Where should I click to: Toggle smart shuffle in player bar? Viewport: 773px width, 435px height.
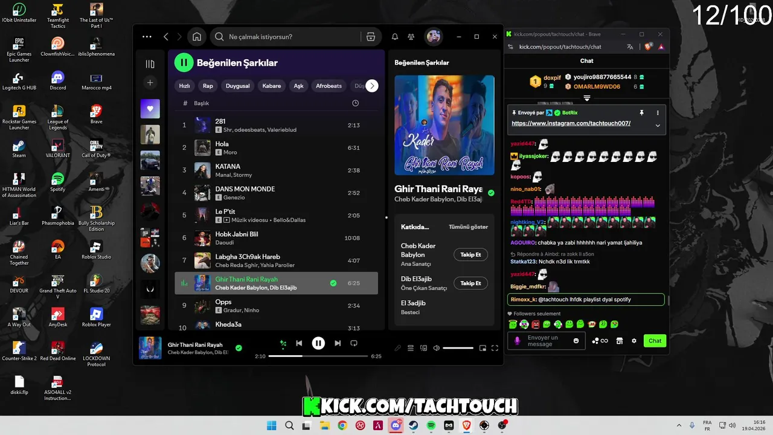click(283, 343)
